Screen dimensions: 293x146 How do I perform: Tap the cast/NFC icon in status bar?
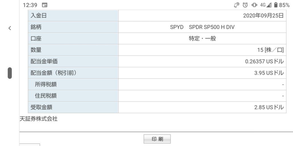[237, 5]
